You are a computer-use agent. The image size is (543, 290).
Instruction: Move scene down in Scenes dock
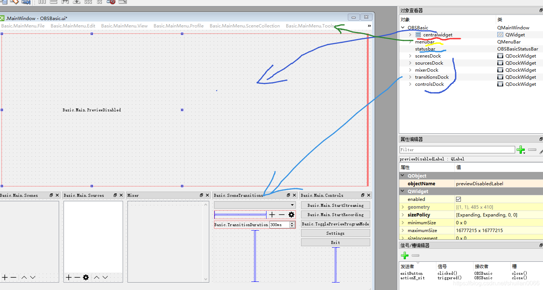tap(33, 277)
